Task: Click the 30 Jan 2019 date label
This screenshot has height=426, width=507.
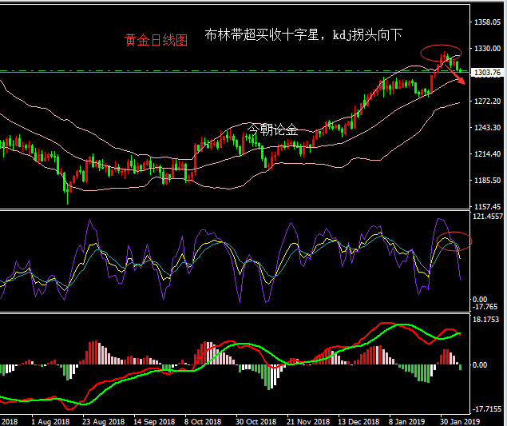Action: [x=461, y=421]
